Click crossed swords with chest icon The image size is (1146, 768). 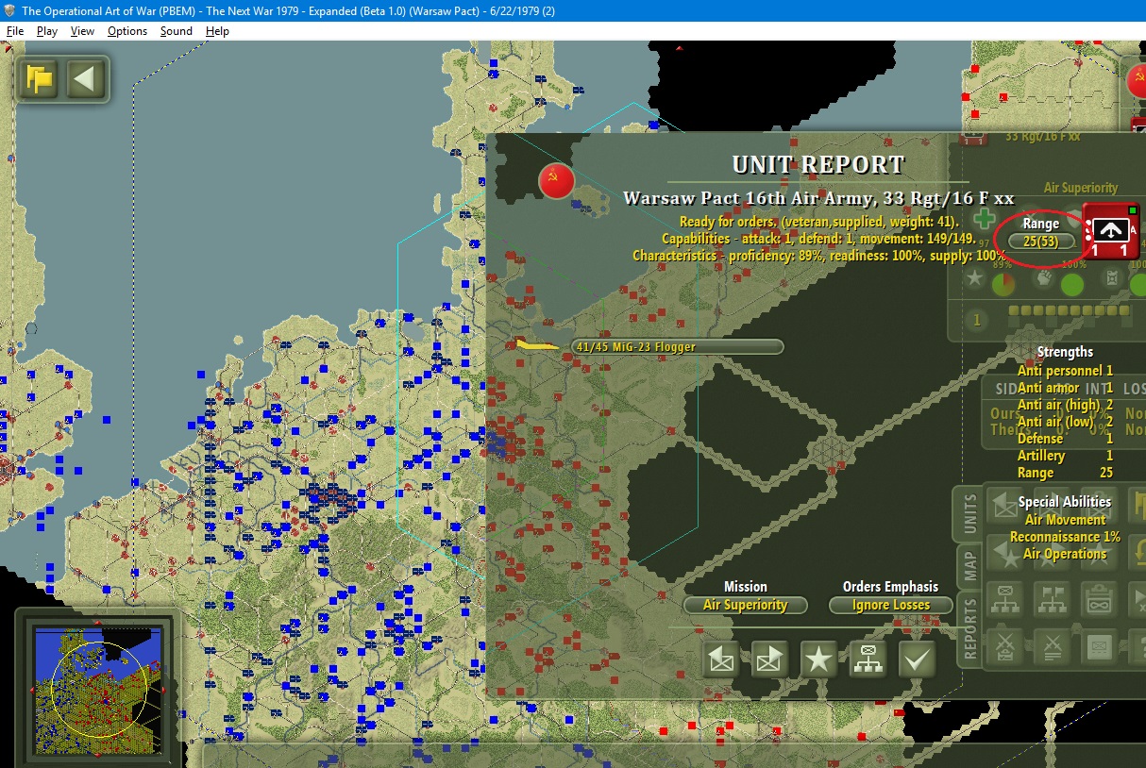tap(1006, 647)
